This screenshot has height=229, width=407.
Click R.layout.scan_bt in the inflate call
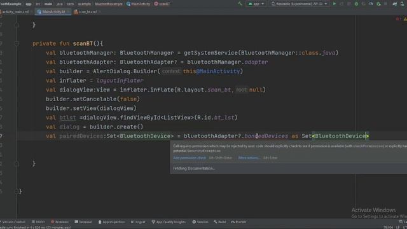[204, 90]
